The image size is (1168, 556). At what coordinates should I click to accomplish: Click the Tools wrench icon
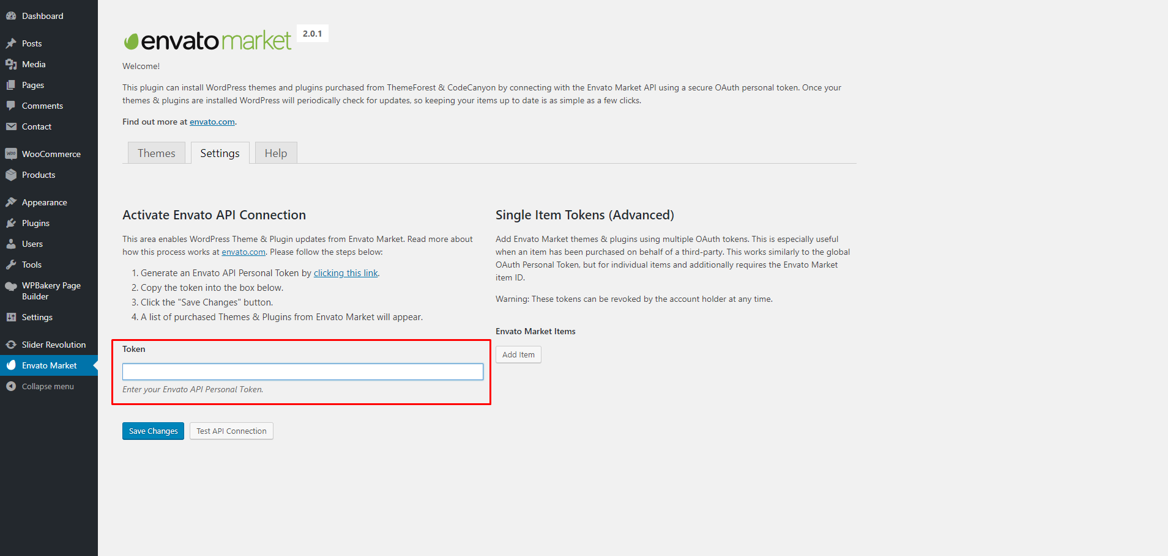[11, 265]
